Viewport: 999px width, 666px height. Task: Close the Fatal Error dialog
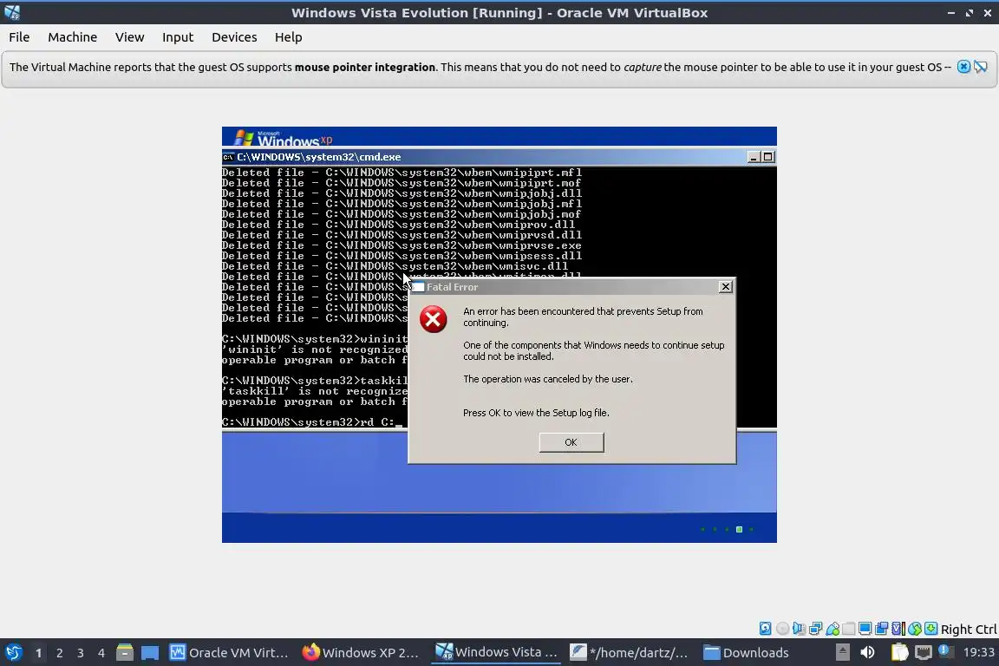(x=725, y=287)
